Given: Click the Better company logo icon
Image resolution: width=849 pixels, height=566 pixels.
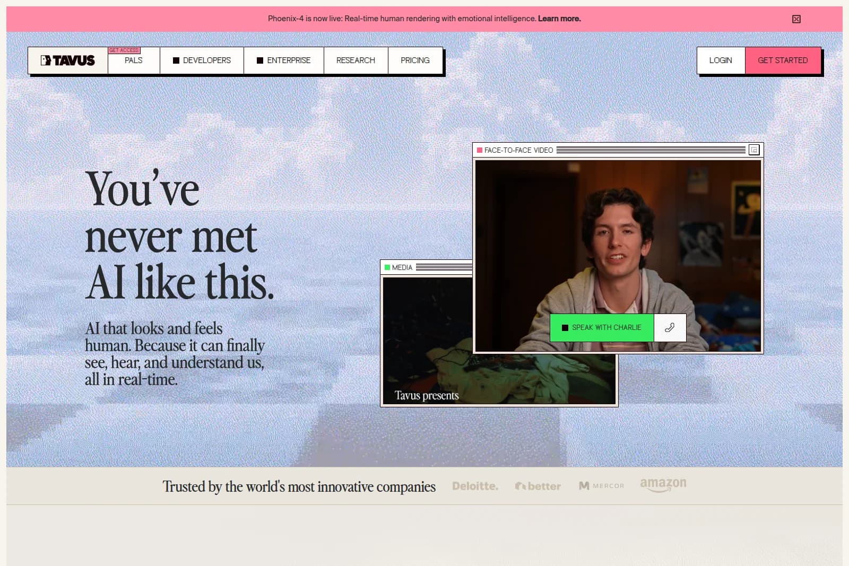Looking at the screenshot, I should tap(522, 486).
